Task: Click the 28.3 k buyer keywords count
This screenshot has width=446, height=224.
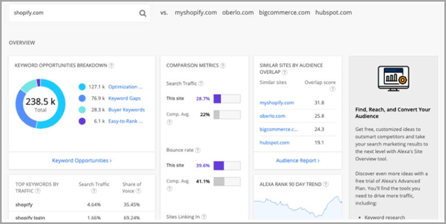Action: click(x=98, y=110)
